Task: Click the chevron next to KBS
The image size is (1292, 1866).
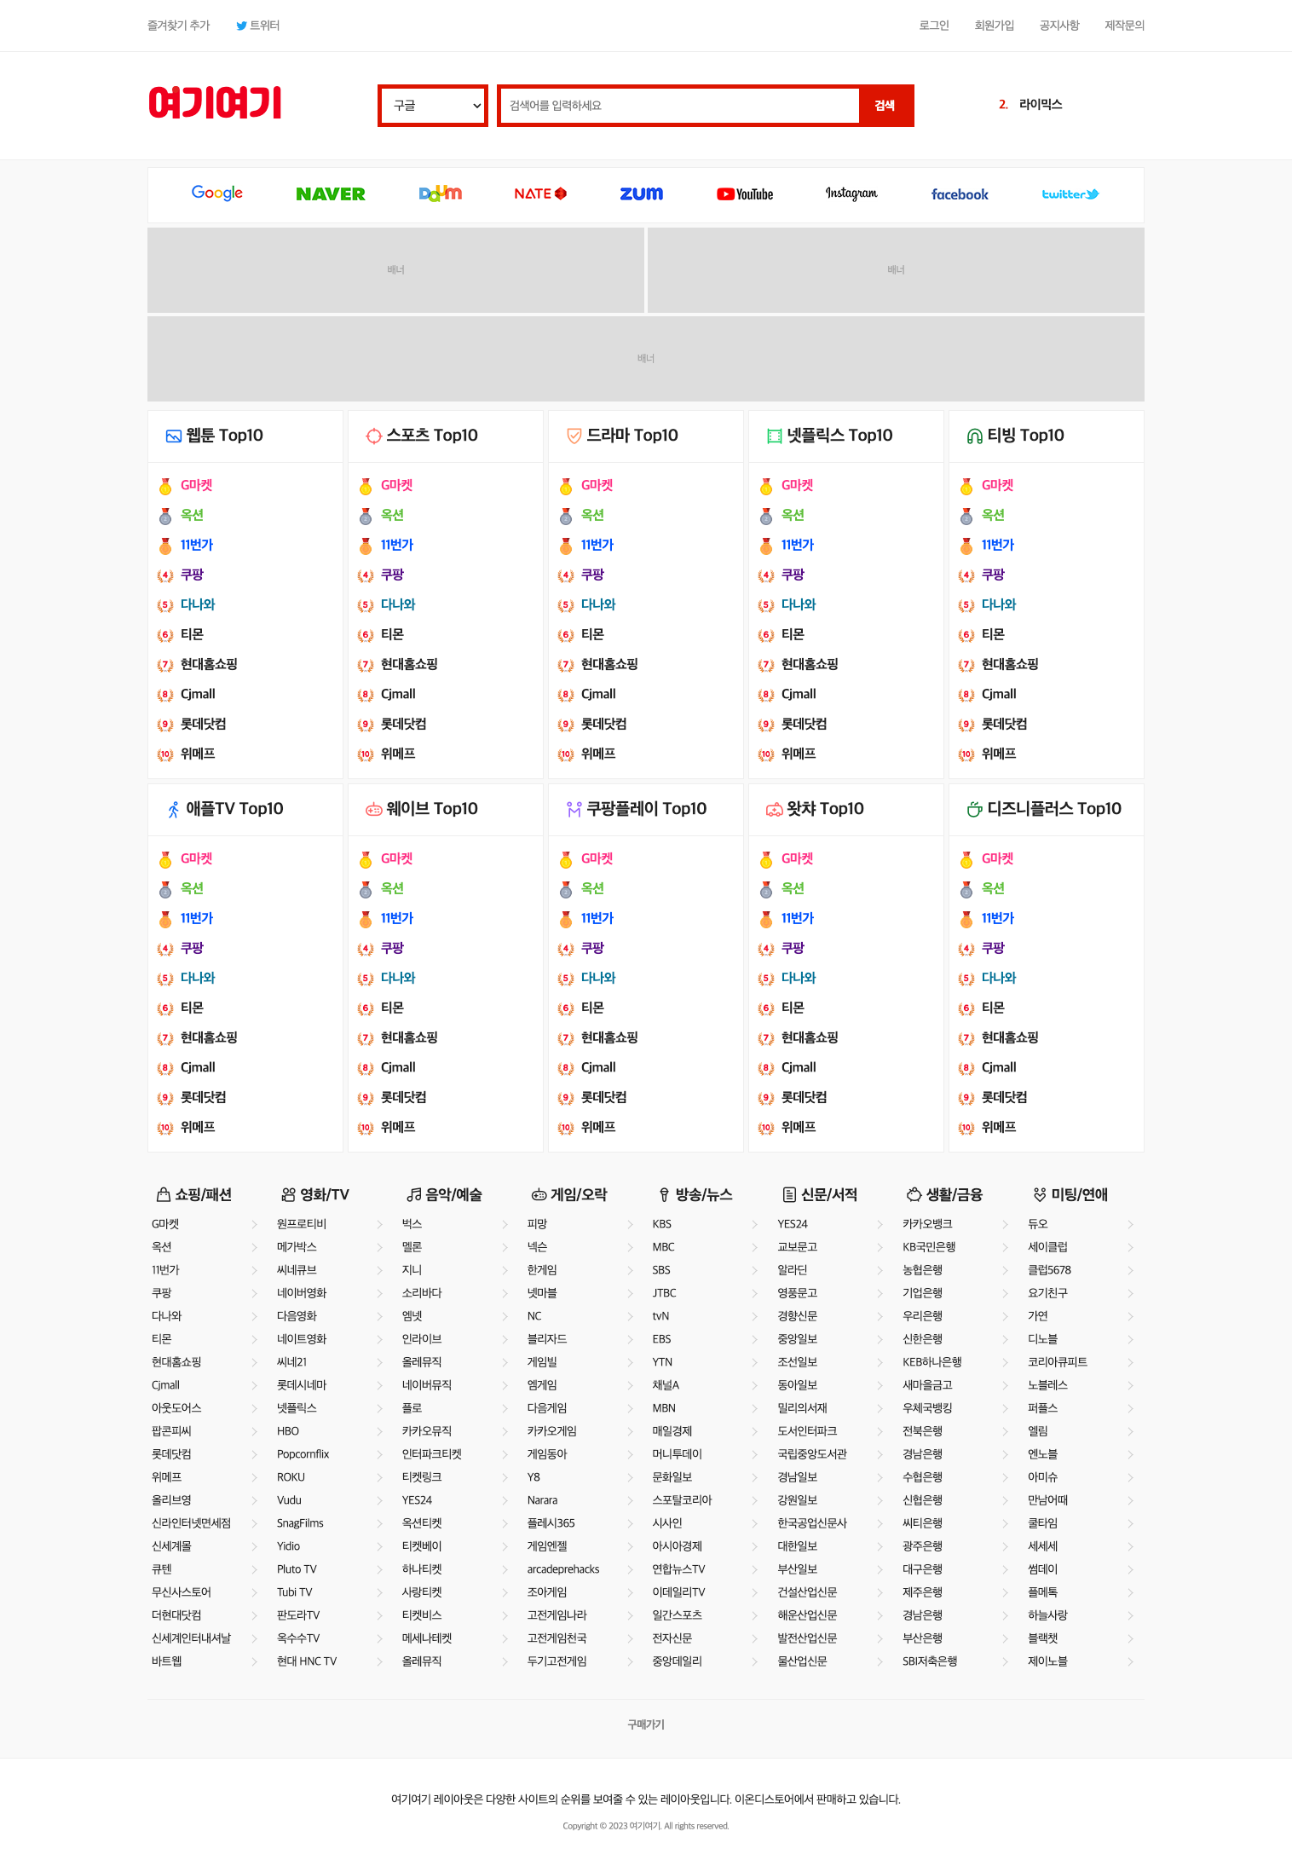Action: [x=755, y=1224]
